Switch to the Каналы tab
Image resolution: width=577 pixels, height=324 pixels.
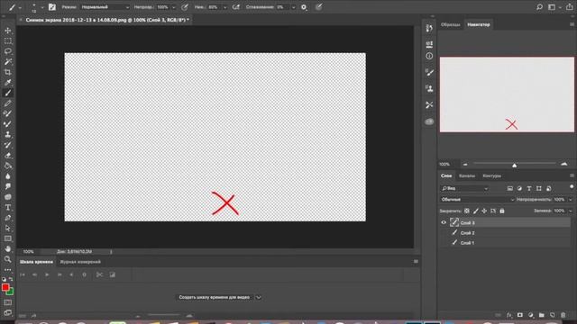point(467,176)
